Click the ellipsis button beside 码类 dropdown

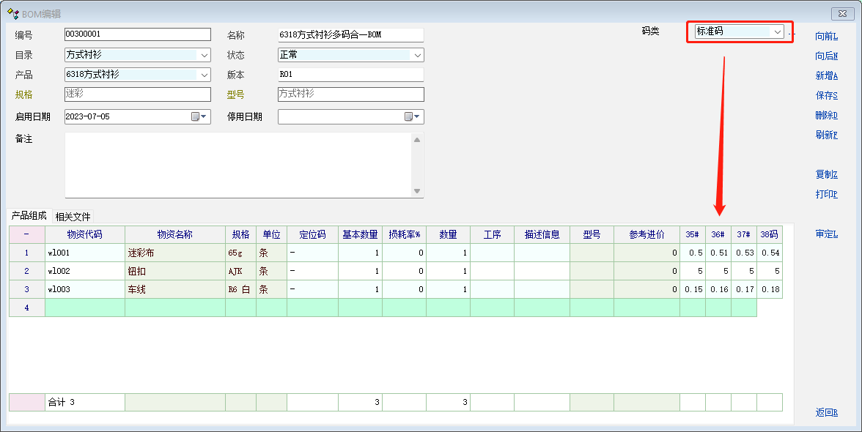click(790, 32)
